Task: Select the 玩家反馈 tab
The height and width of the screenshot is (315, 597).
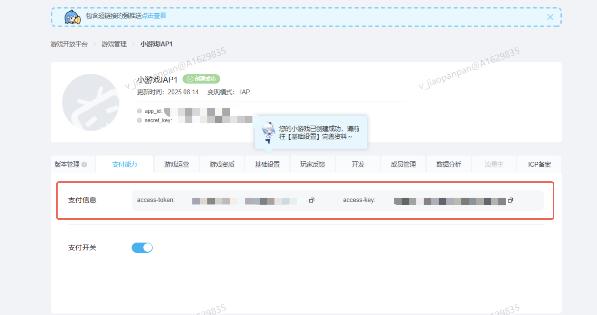Action: point(313,165)
